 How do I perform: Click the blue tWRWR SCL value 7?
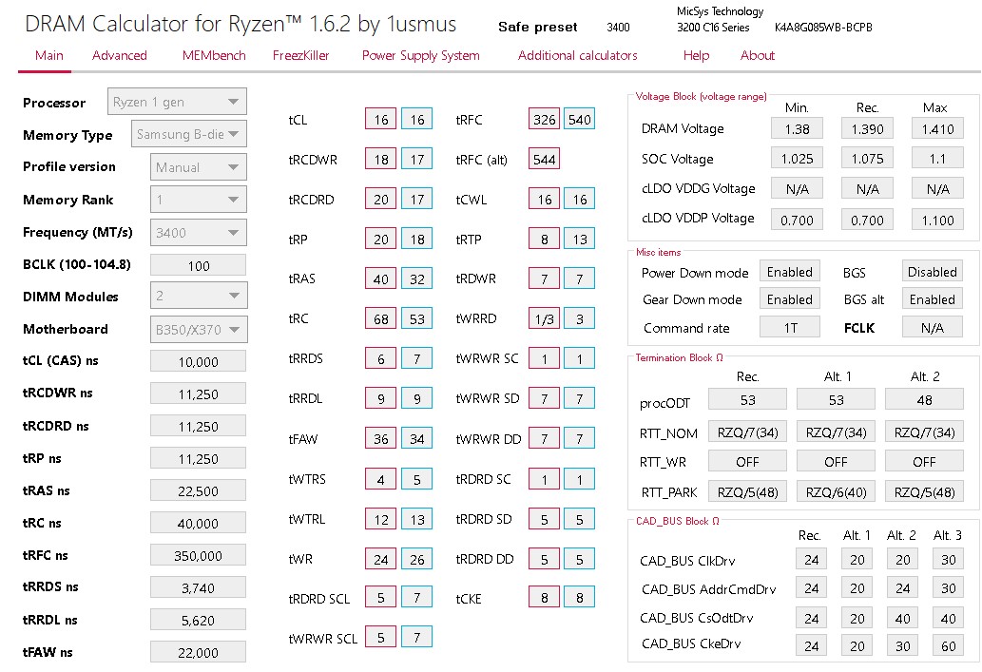pyautogui.click(x=417, y=637)
